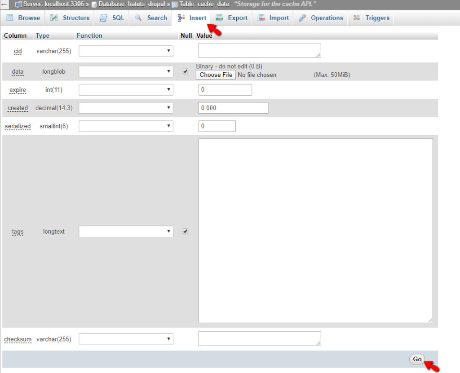
Task: Open the Function dropdown for serialized
Action: click(x=126, y=126)
